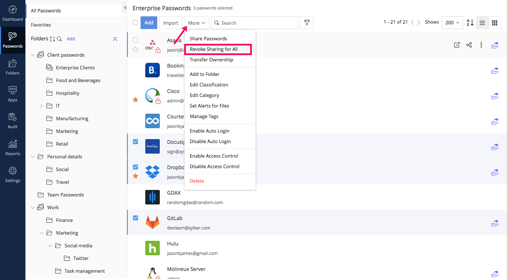Open the Audit section
Screen dimensions: 507x280
pos(13,121)
